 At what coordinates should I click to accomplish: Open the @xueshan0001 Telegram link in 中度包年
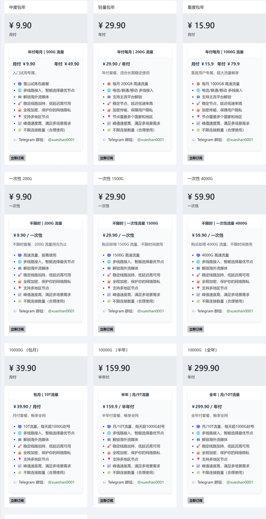[x=61, y=140]
